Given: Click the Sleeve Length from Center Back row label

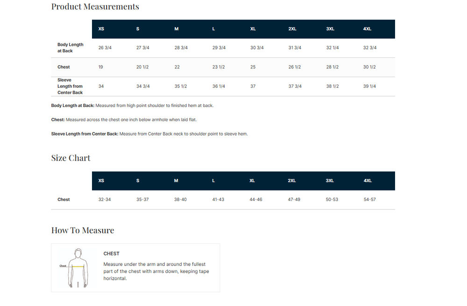Looking at the screenshot, I should 71,86.
